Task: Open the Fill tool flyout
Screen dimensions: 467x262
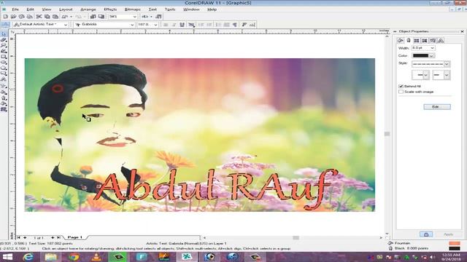Action: (4, 103)
